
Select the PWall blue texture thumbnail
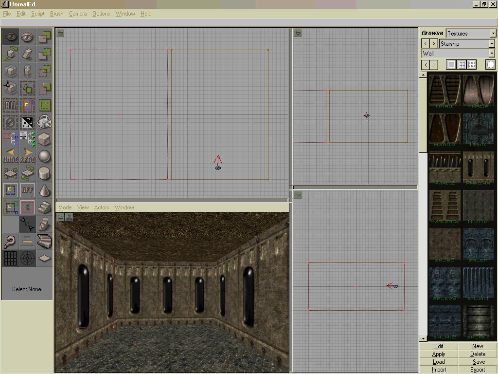(478, 130)
